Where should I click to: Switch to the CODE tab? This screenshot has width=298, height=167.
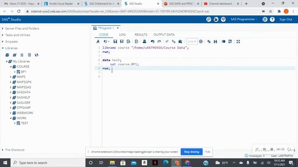[x=104, y=35]
